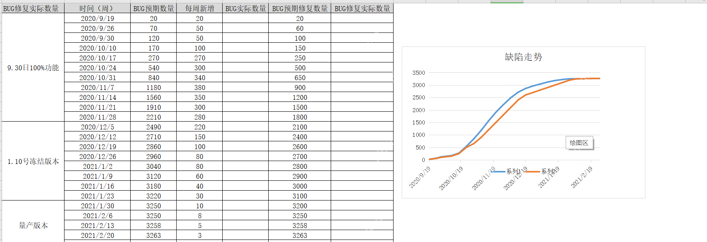Click the 绘图区 tooltip label in the chart
Screen dimensions: 707x242
pyautogui.click(x=579, y=143)
